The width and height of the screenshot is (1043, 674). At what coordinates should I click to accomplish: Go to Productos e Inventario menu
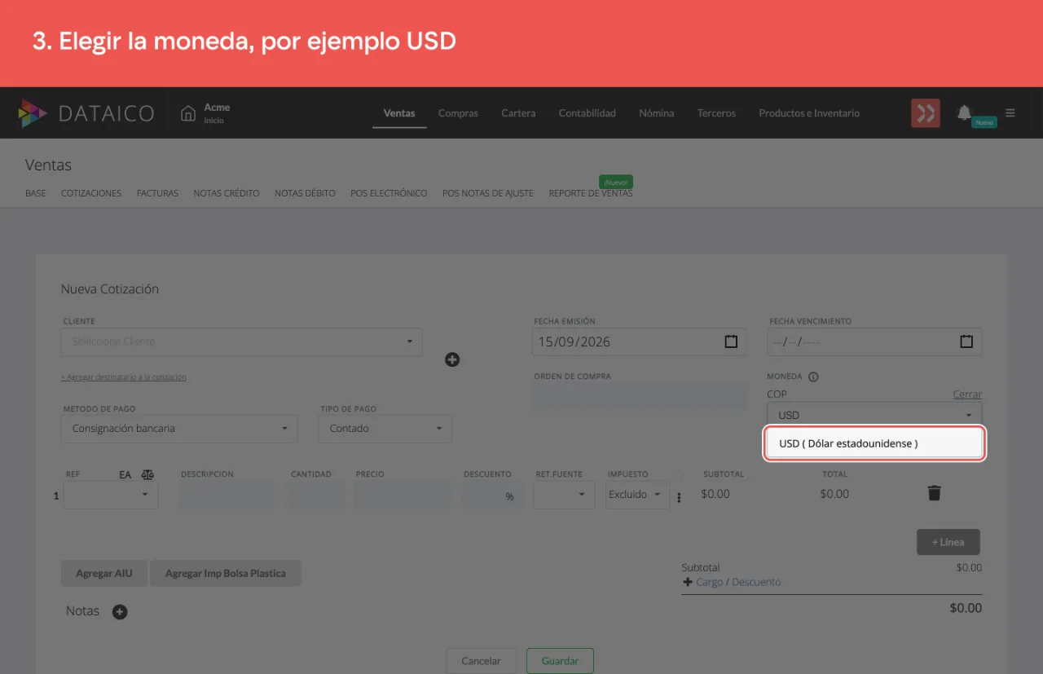[x=809, y=113]
